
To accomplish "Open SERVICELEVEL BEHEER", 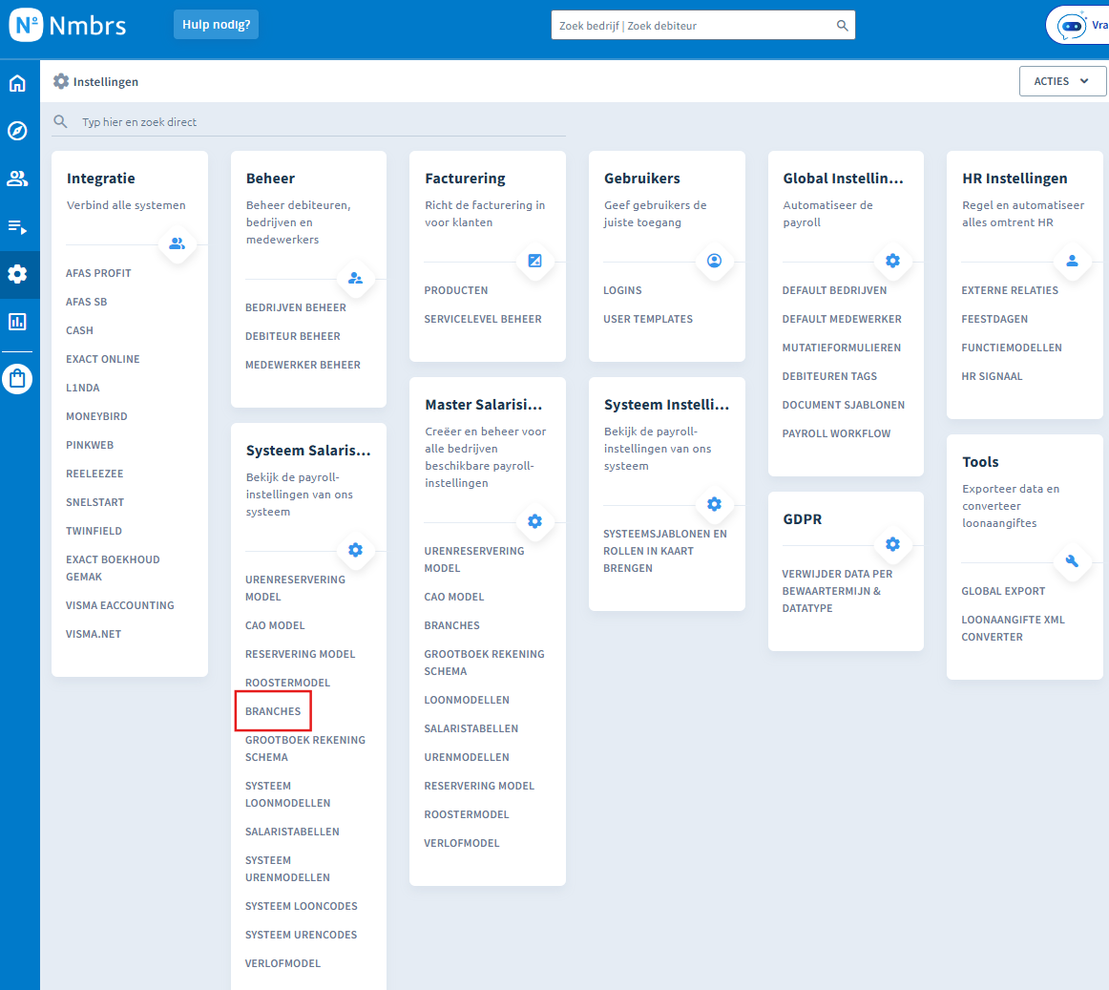I will coord(483,319).
